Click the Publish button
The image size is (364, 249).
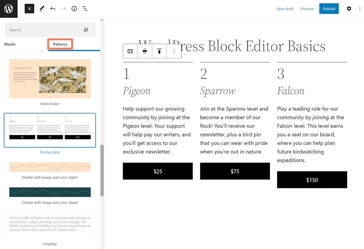pos(329,9)
